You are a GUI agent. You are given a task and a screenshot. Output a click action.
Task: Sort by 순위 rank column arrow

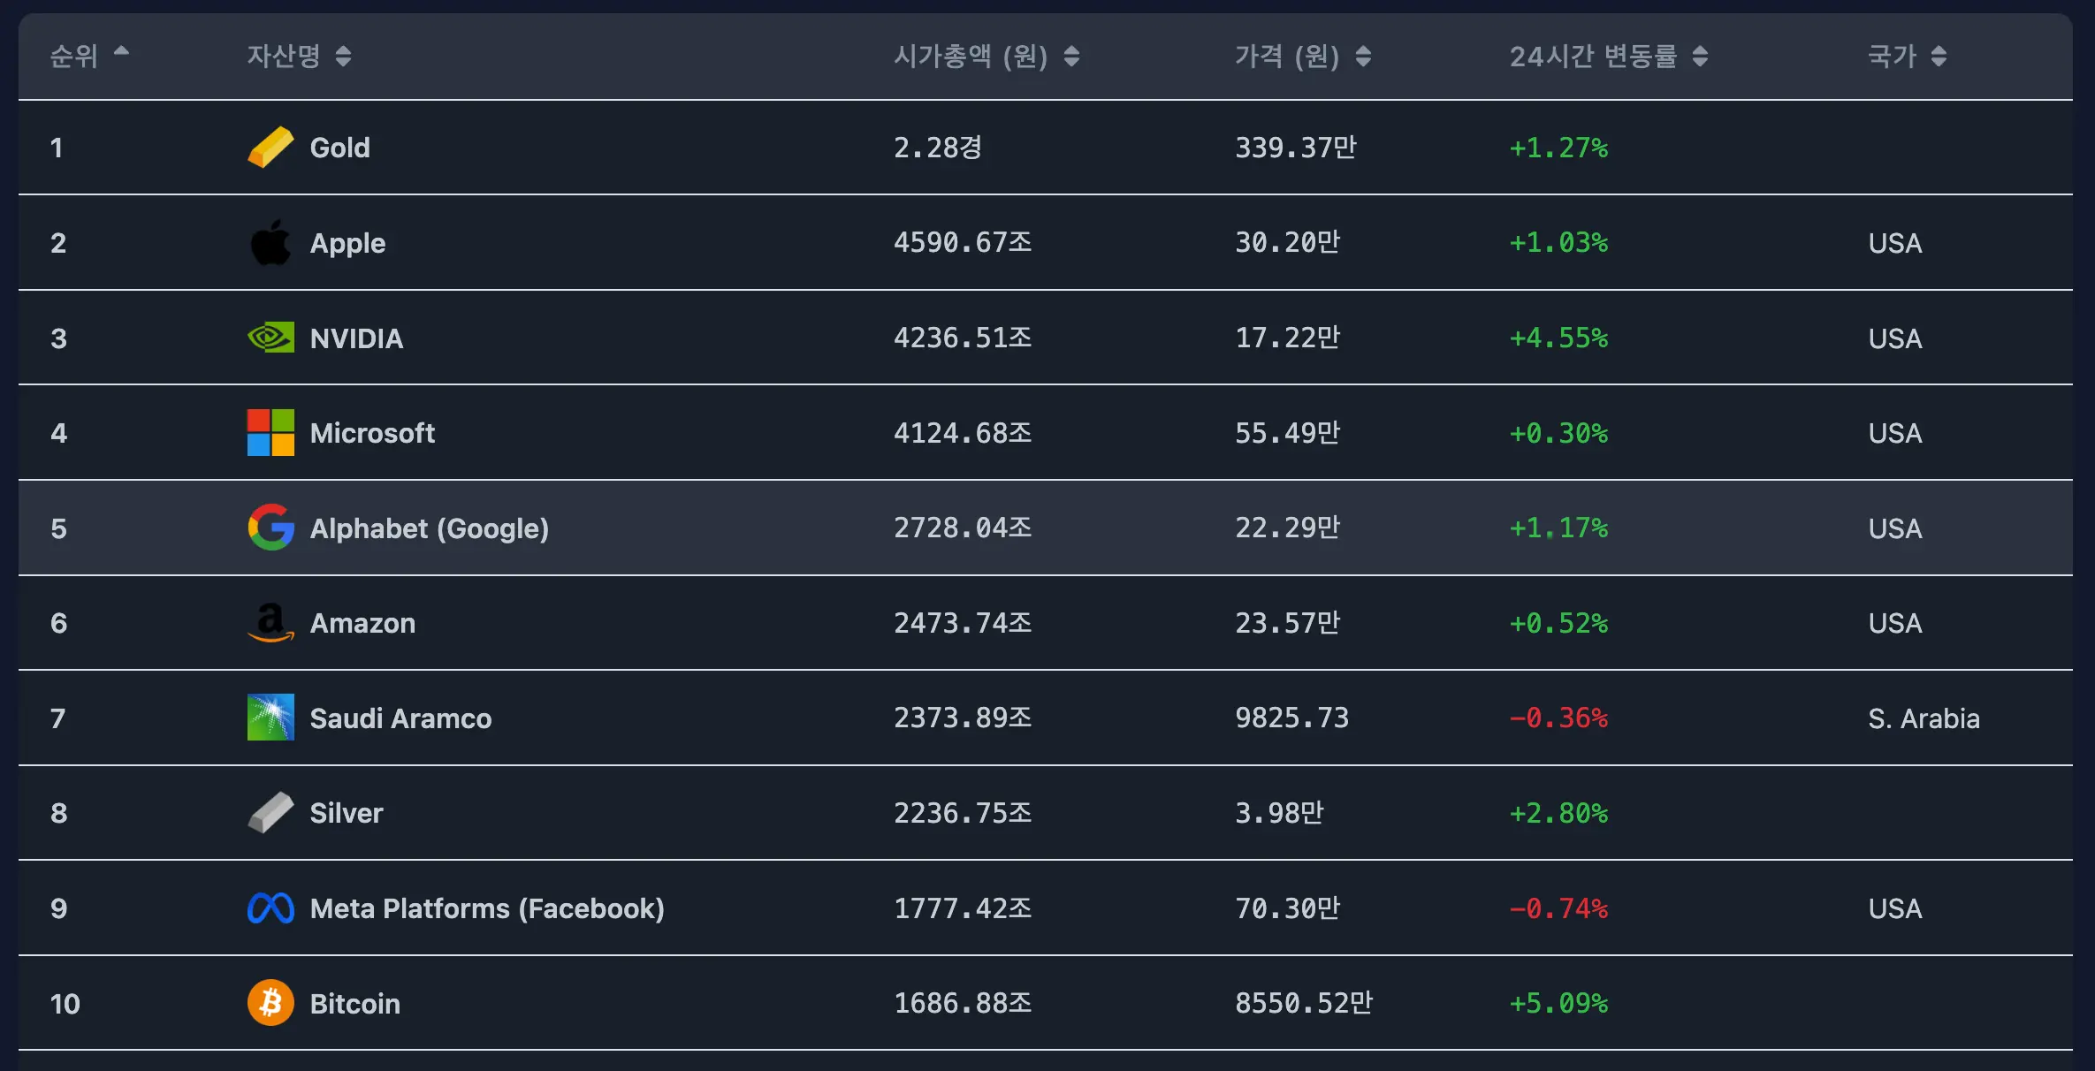pos(121,53)
